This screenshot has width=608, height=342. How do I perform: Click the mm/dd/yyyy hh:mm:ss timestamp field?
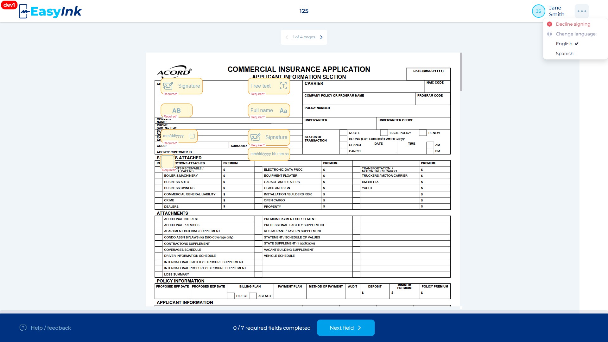tap(269, 154)
